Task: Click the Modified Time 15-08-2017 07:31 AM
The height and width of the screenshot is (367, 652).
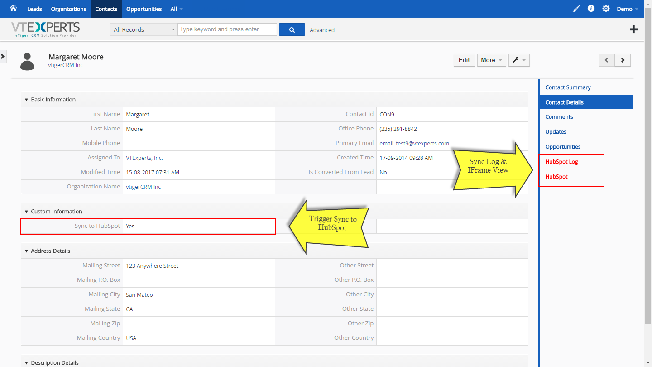Action: pos(153,173)
